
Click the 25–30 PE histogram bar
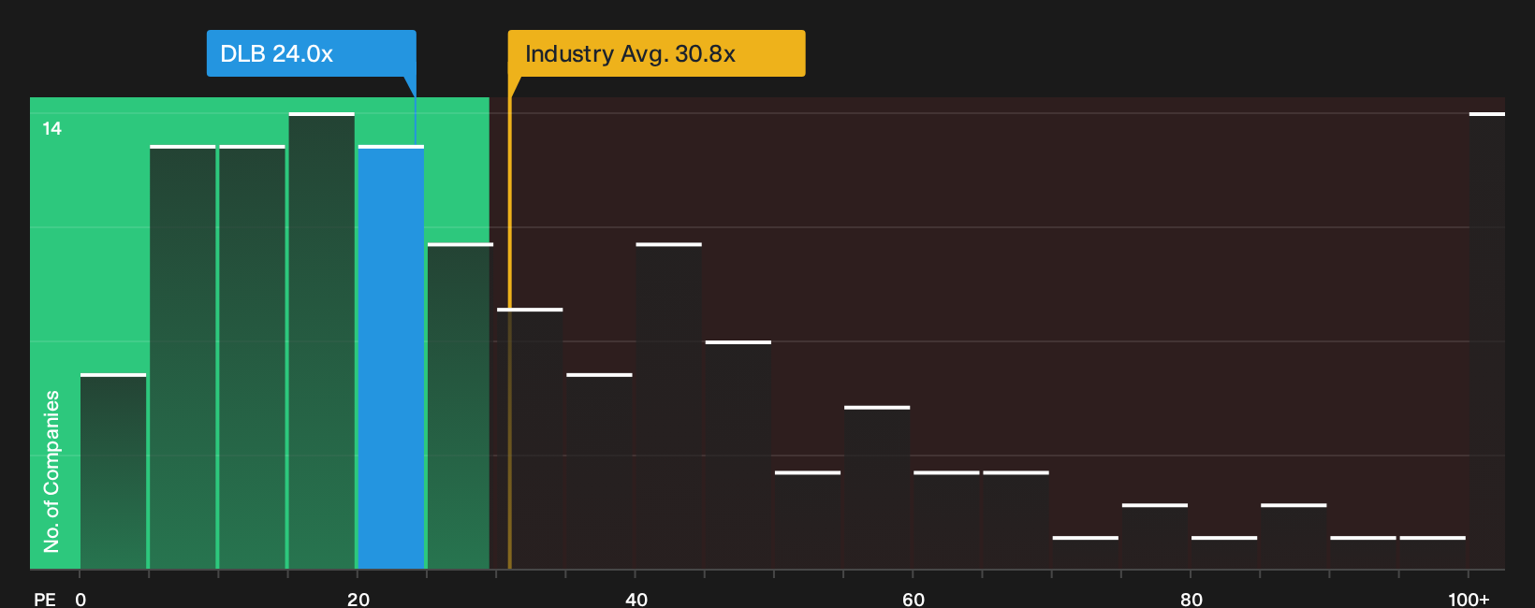[x=460, y=406]
